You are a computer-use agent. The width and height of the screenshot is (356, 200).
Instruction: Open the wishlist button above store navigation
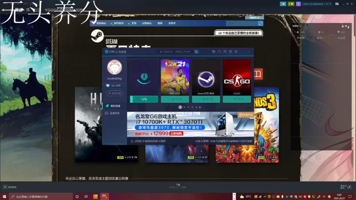pyautogui.click(x=254, y=17)
